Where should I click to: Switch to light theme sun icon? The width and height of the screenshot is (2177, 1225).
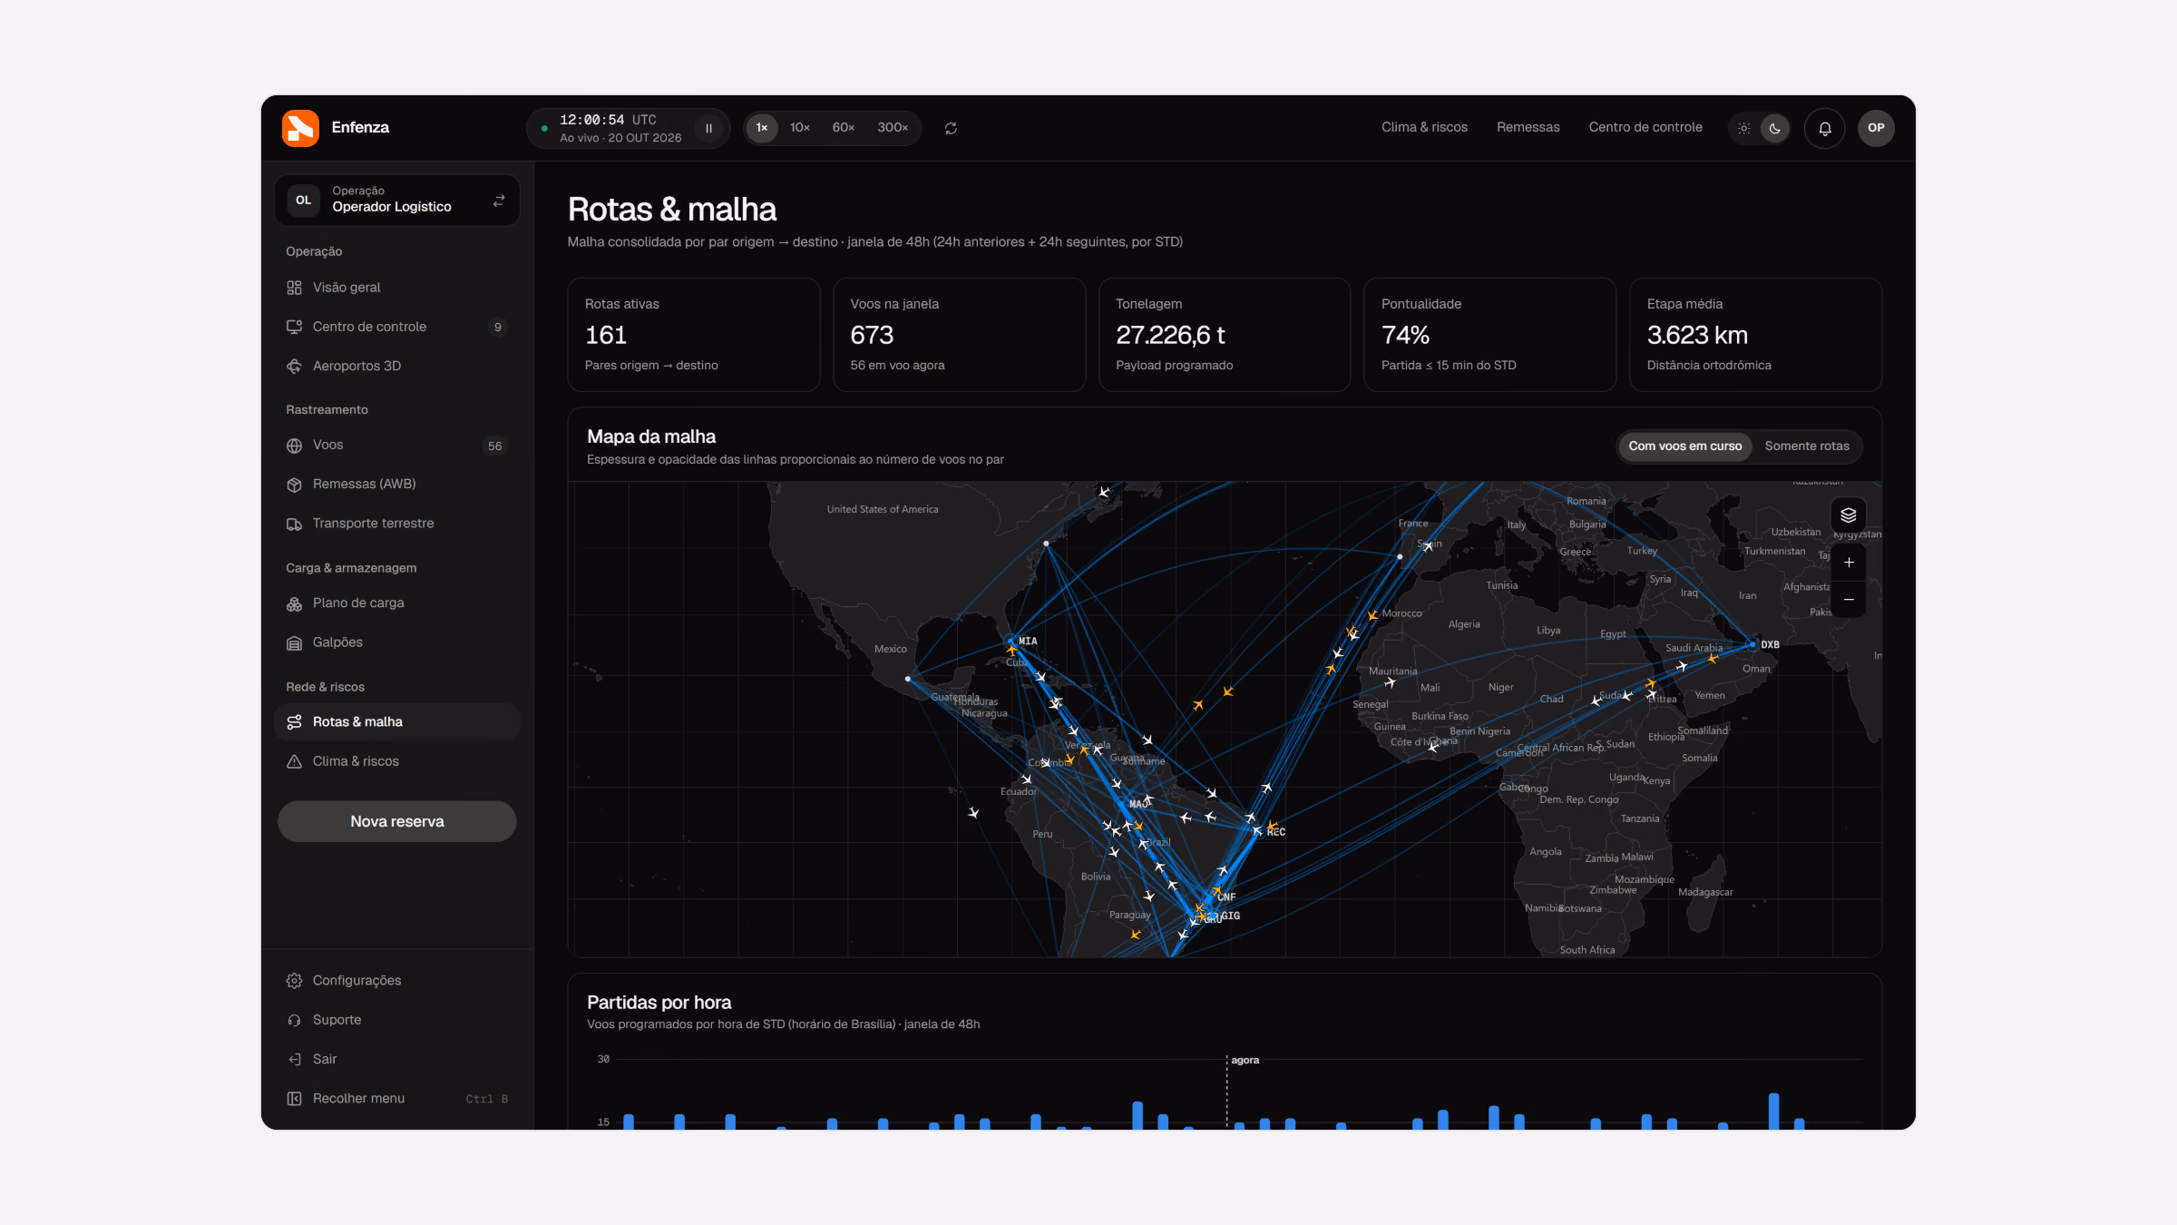pyautogui.click(x=1743, y=128)
